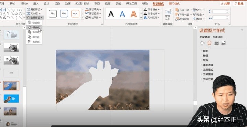Choose 相交(I) intersect from merge shapes menu
This screenshot has width=247, height=127.
point(34,37)
